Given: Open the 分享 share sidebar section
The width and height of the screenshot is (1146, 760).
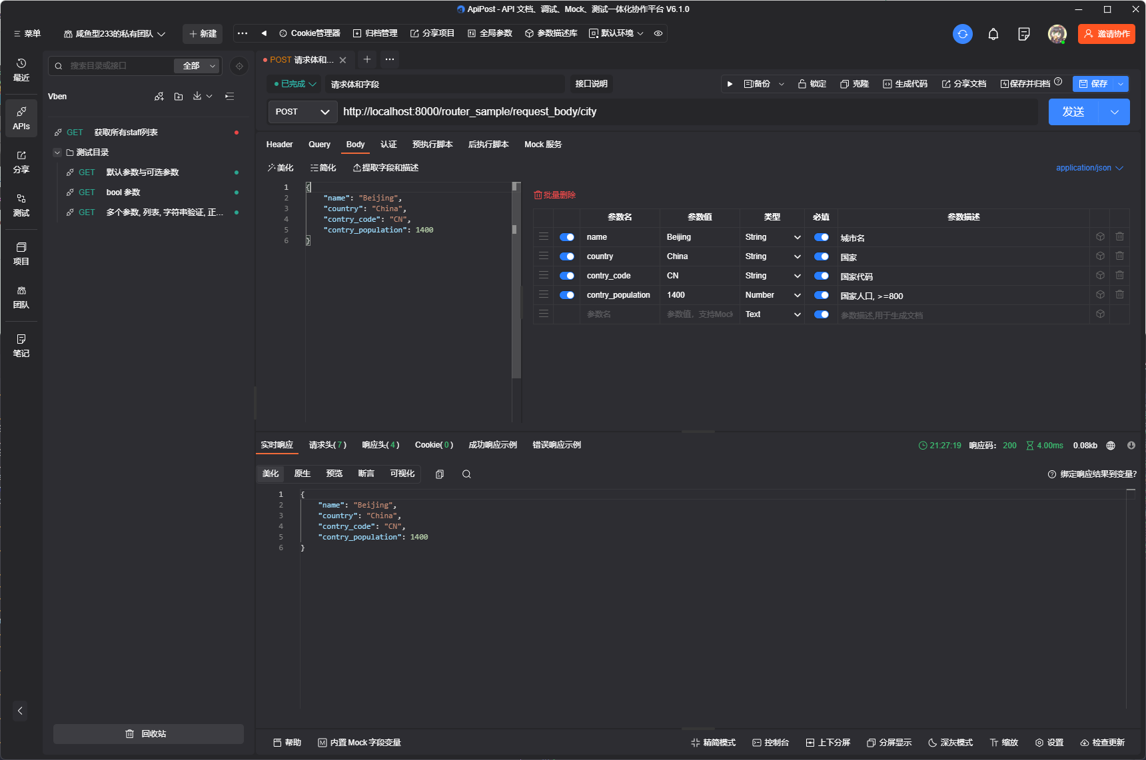Looking at the screenshot, I should point(21,162).
